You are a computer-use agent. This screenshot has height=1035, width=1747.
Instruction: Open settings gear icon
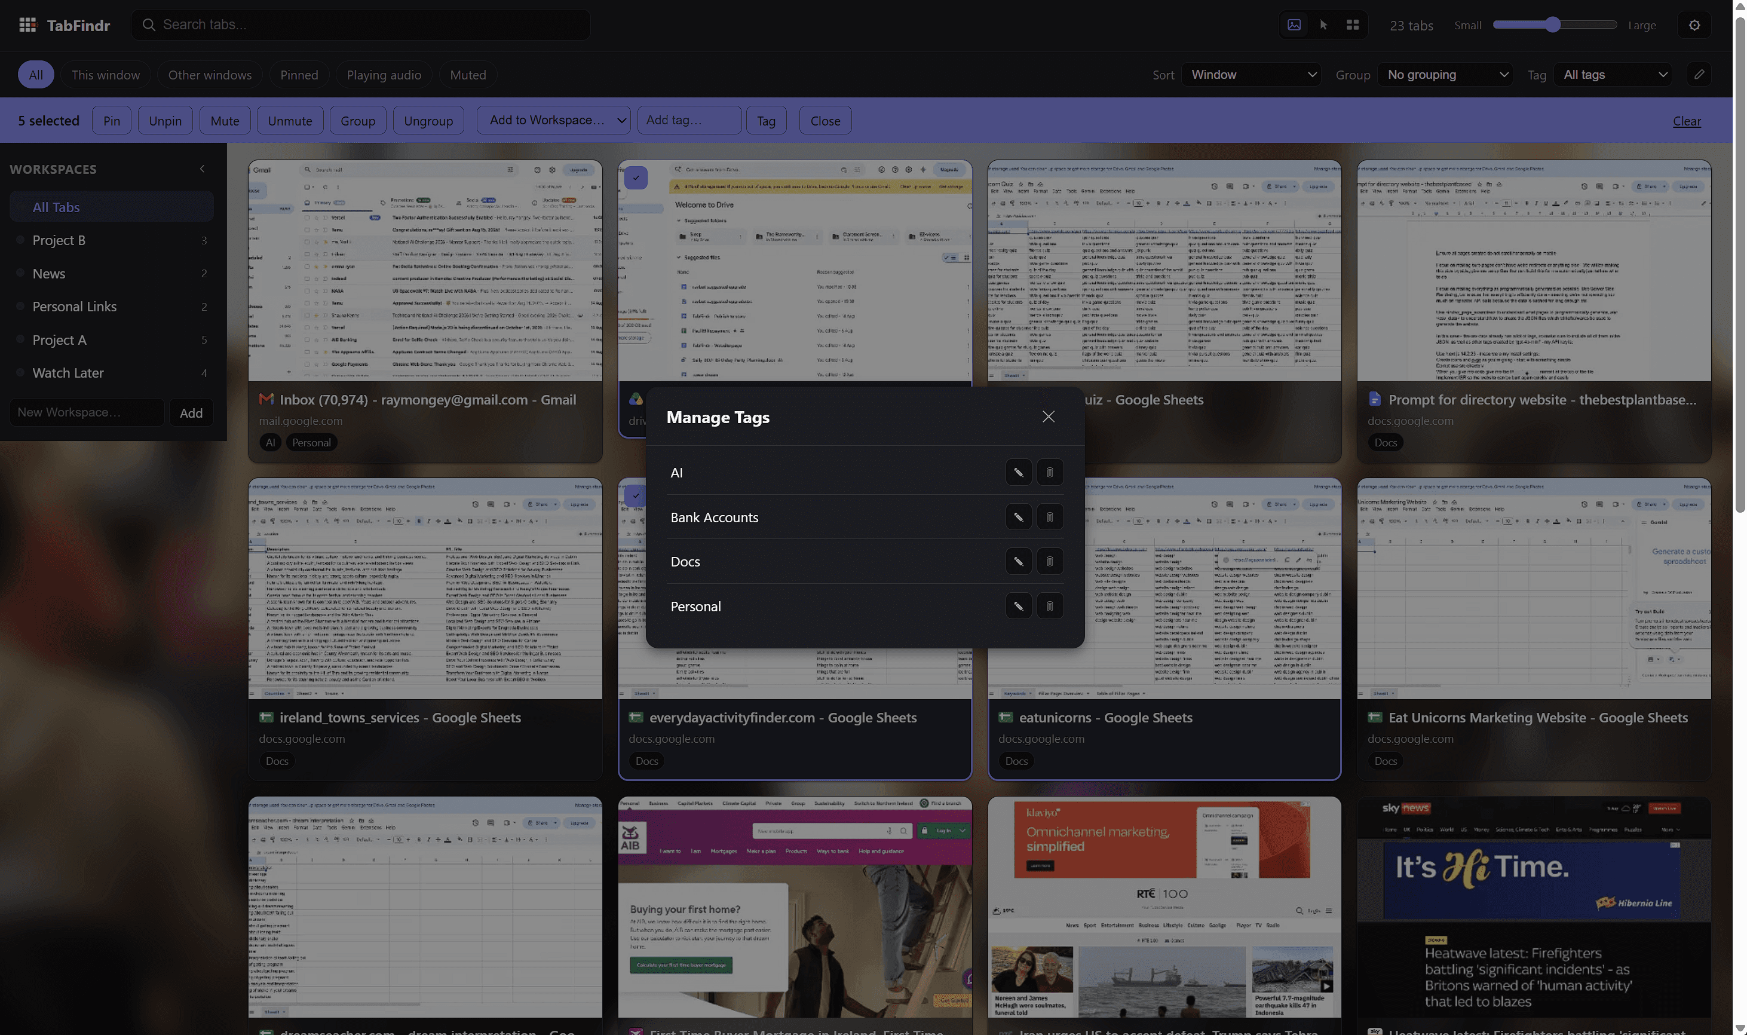(x=1694, y=25)
